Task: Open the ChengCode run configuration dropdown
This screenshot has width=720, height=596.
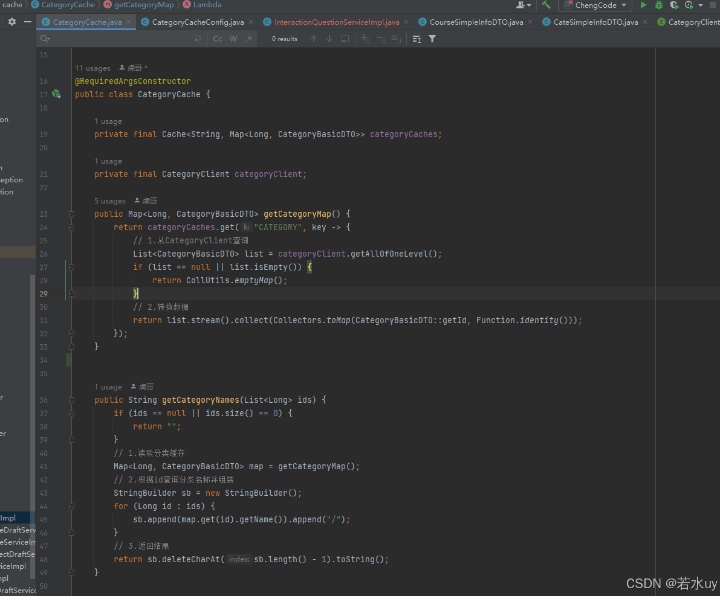Action: [595, 5]
